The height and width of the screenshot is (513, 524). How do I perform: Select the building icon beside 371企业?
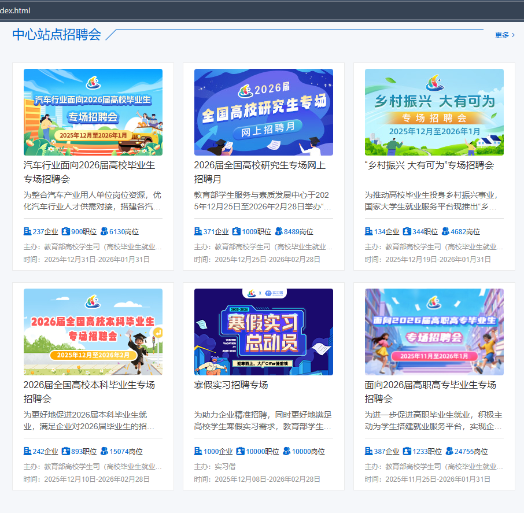tap(198, 231)
